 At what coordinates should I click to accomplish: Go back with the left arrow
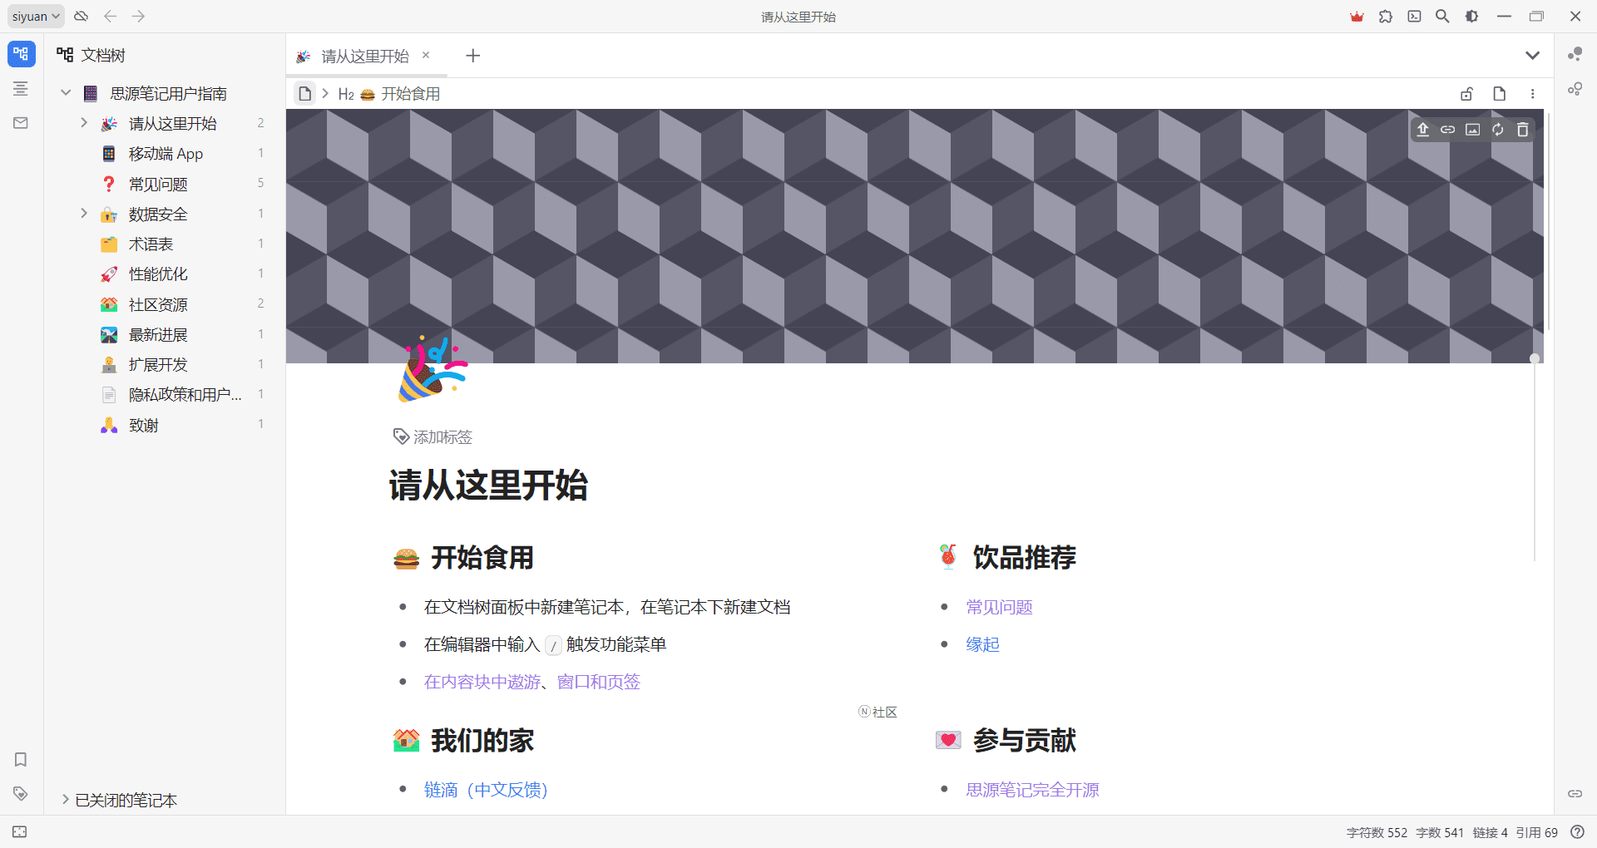point(110,16)
